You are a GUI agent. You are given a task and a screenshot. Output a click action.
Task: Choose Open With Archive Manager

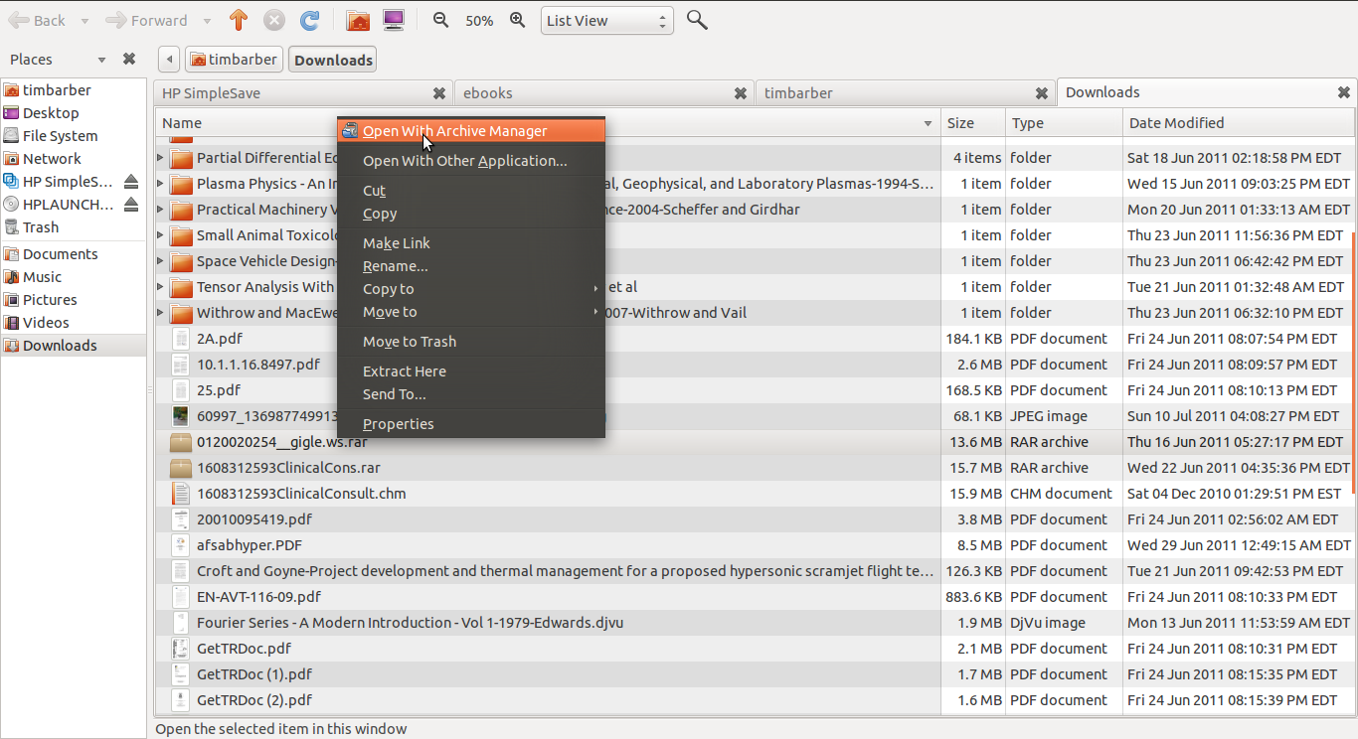click(x=471, y=131)
